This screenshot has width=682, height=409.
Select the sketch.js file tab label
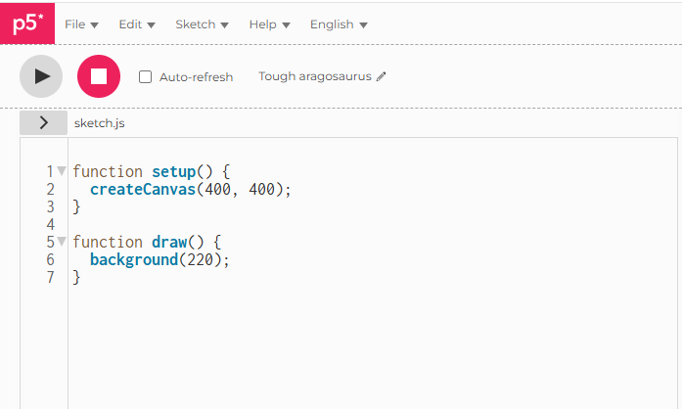pos(99,123)
